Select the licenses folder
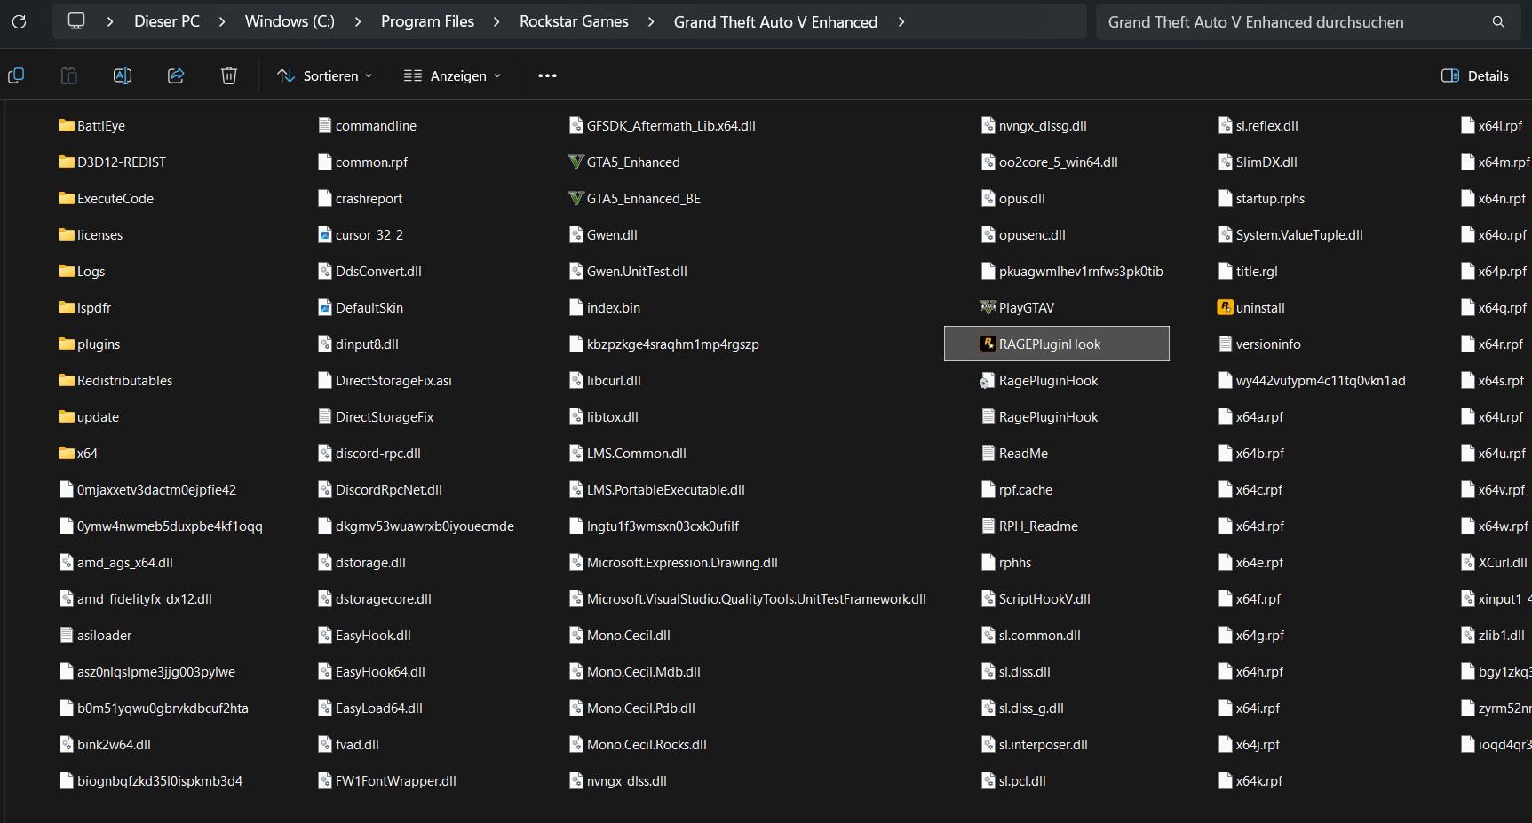This screenshot has width=1532, height=823. (x=91, y=234)
